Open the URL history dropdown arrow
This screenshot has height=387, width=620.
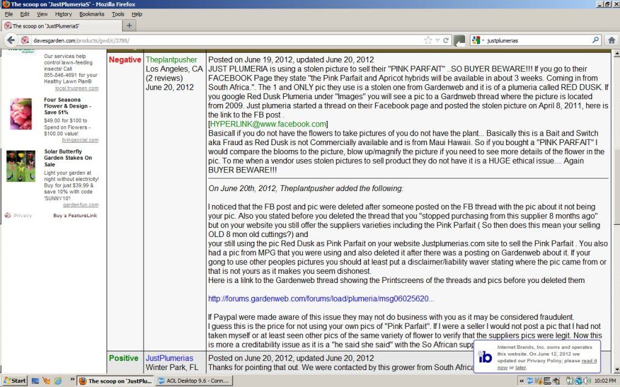click(x=437, y=41)
